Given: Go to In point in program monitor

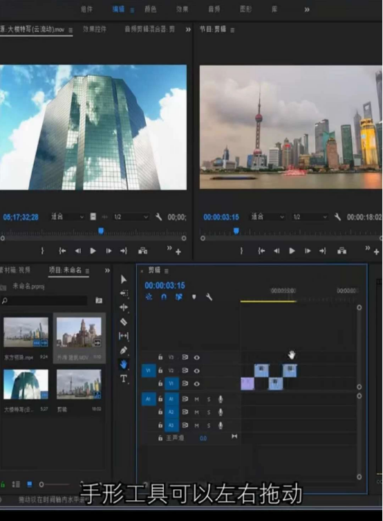Looking at the screenshot, I should [261, 251].
